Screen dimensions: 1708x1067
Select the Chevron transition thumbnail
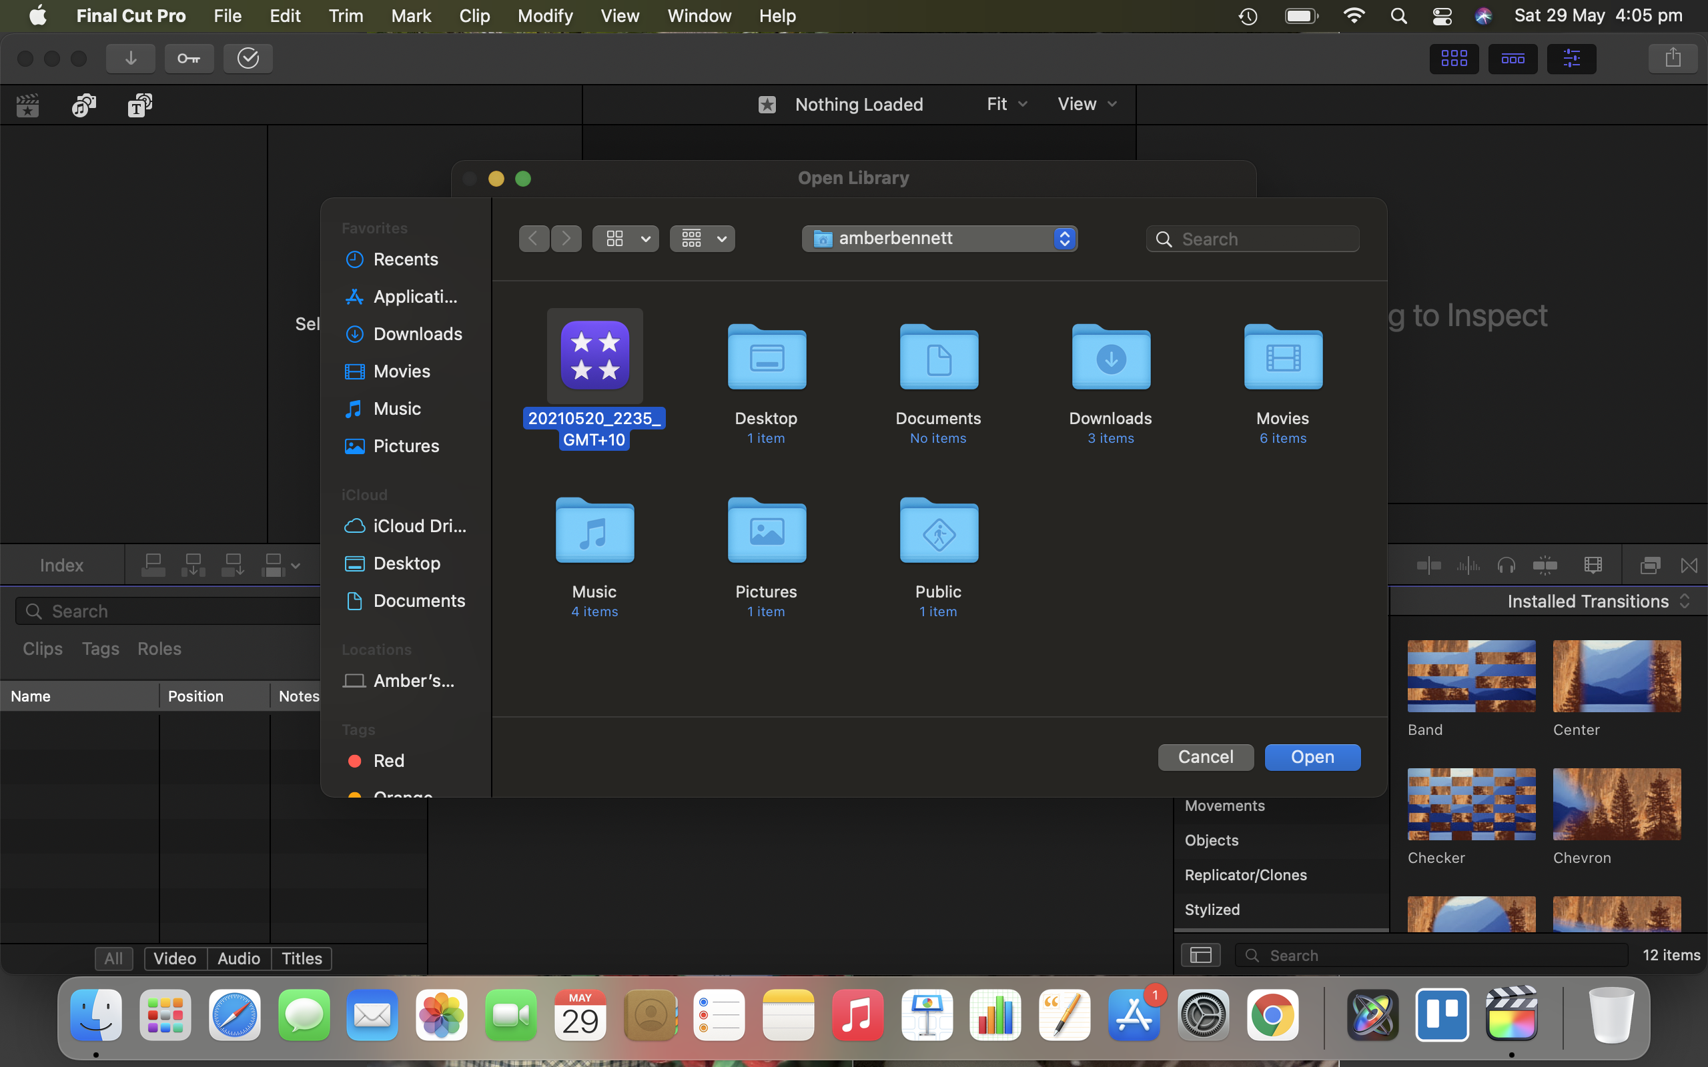[x=1616, y=804]
